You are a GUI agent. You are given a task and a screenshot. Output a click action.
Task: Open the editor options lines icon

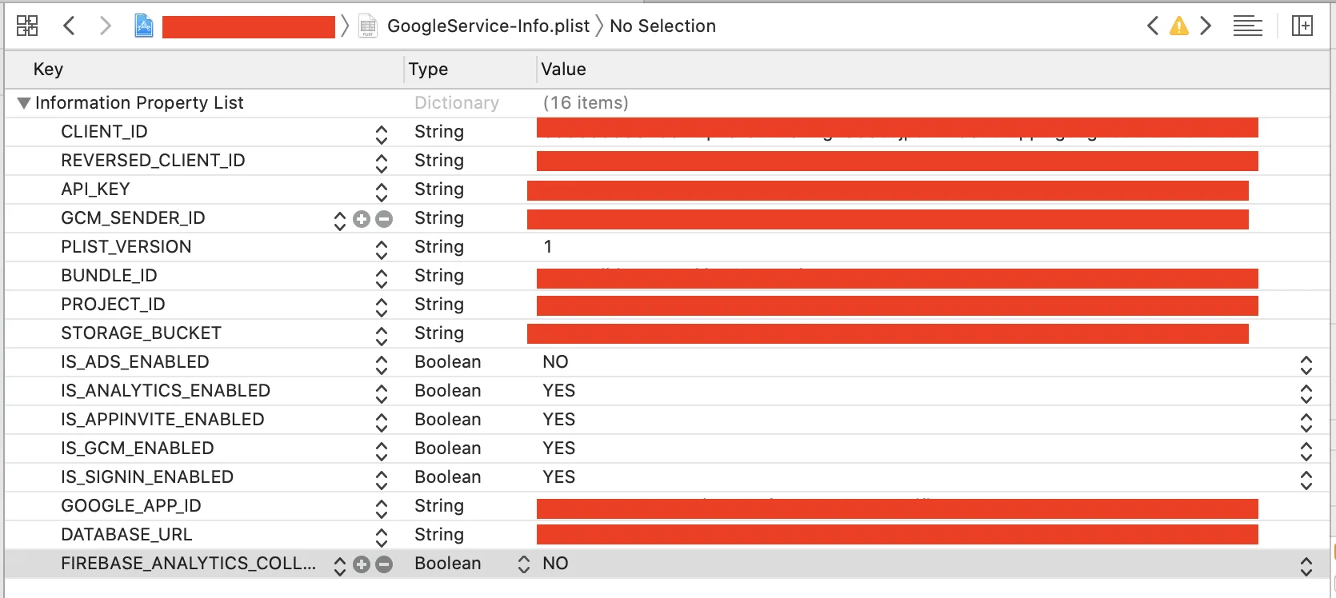(1247, 26)
